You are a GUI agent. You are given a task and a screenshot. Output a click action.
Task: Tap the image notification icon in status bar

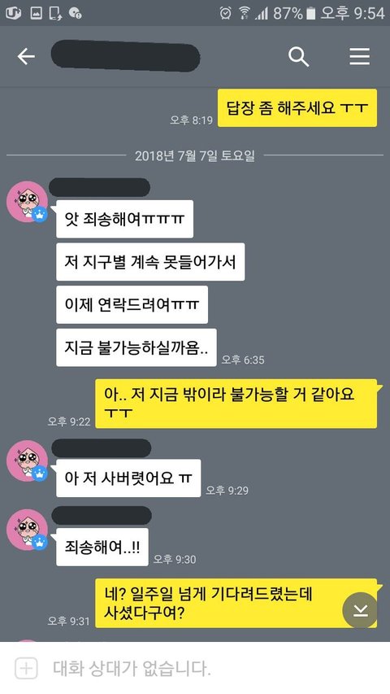pyautogui.click(x=37, y=13)
